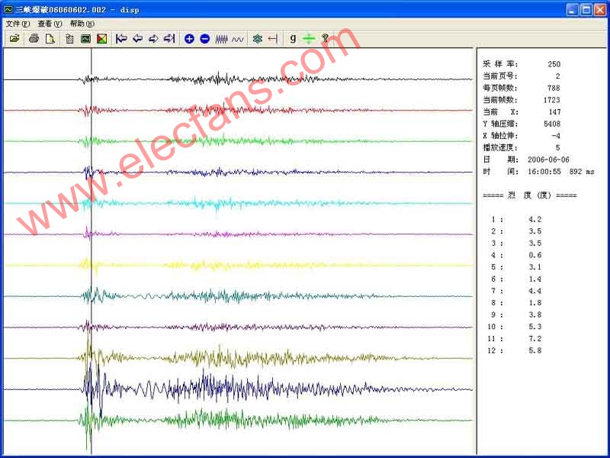Click the print preview page icon
610x458 pixels.
[x=50, y=38]
